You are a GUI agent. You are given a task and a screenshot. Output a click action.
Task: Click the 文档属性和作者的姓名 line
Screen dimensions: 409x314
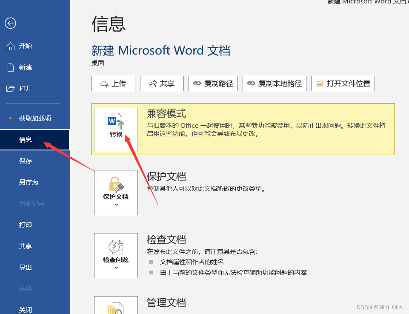pos(192,262)
